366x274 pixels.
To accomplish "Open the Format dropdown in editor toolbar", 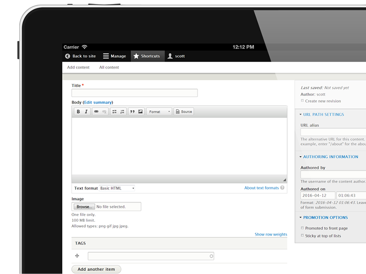I will coord(159,111).
